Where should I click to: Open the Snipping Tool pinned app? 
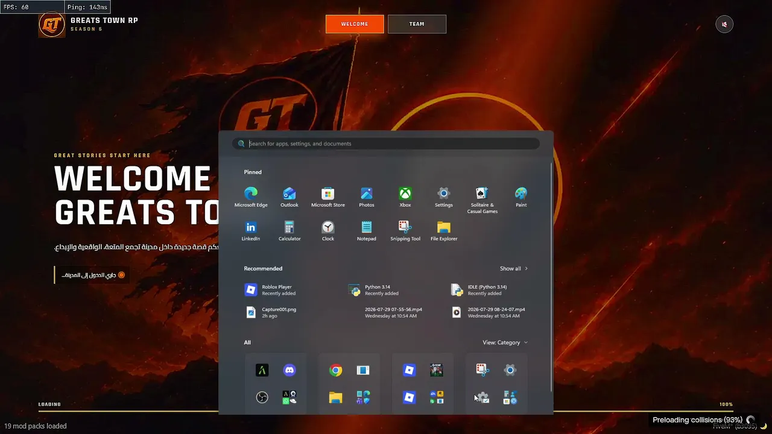405,231
